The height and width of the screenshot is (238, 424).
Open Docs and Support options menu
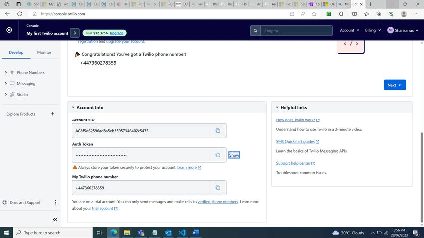click(56, 202)
